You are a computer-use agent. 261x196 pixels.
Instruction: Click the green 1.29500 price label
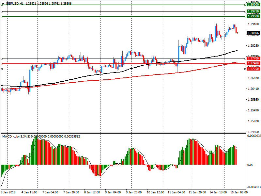tap(253, 16)
